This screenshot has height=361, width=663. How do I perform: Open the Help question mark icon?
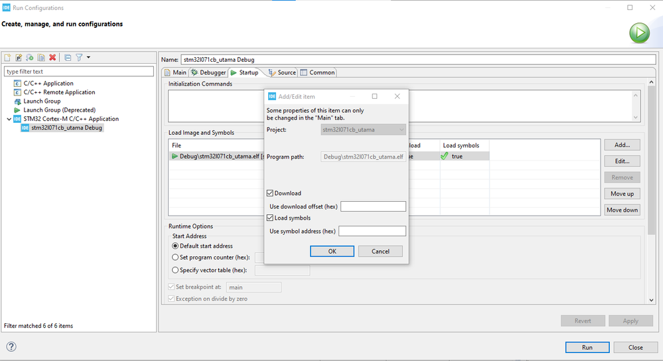coord(11,346)
